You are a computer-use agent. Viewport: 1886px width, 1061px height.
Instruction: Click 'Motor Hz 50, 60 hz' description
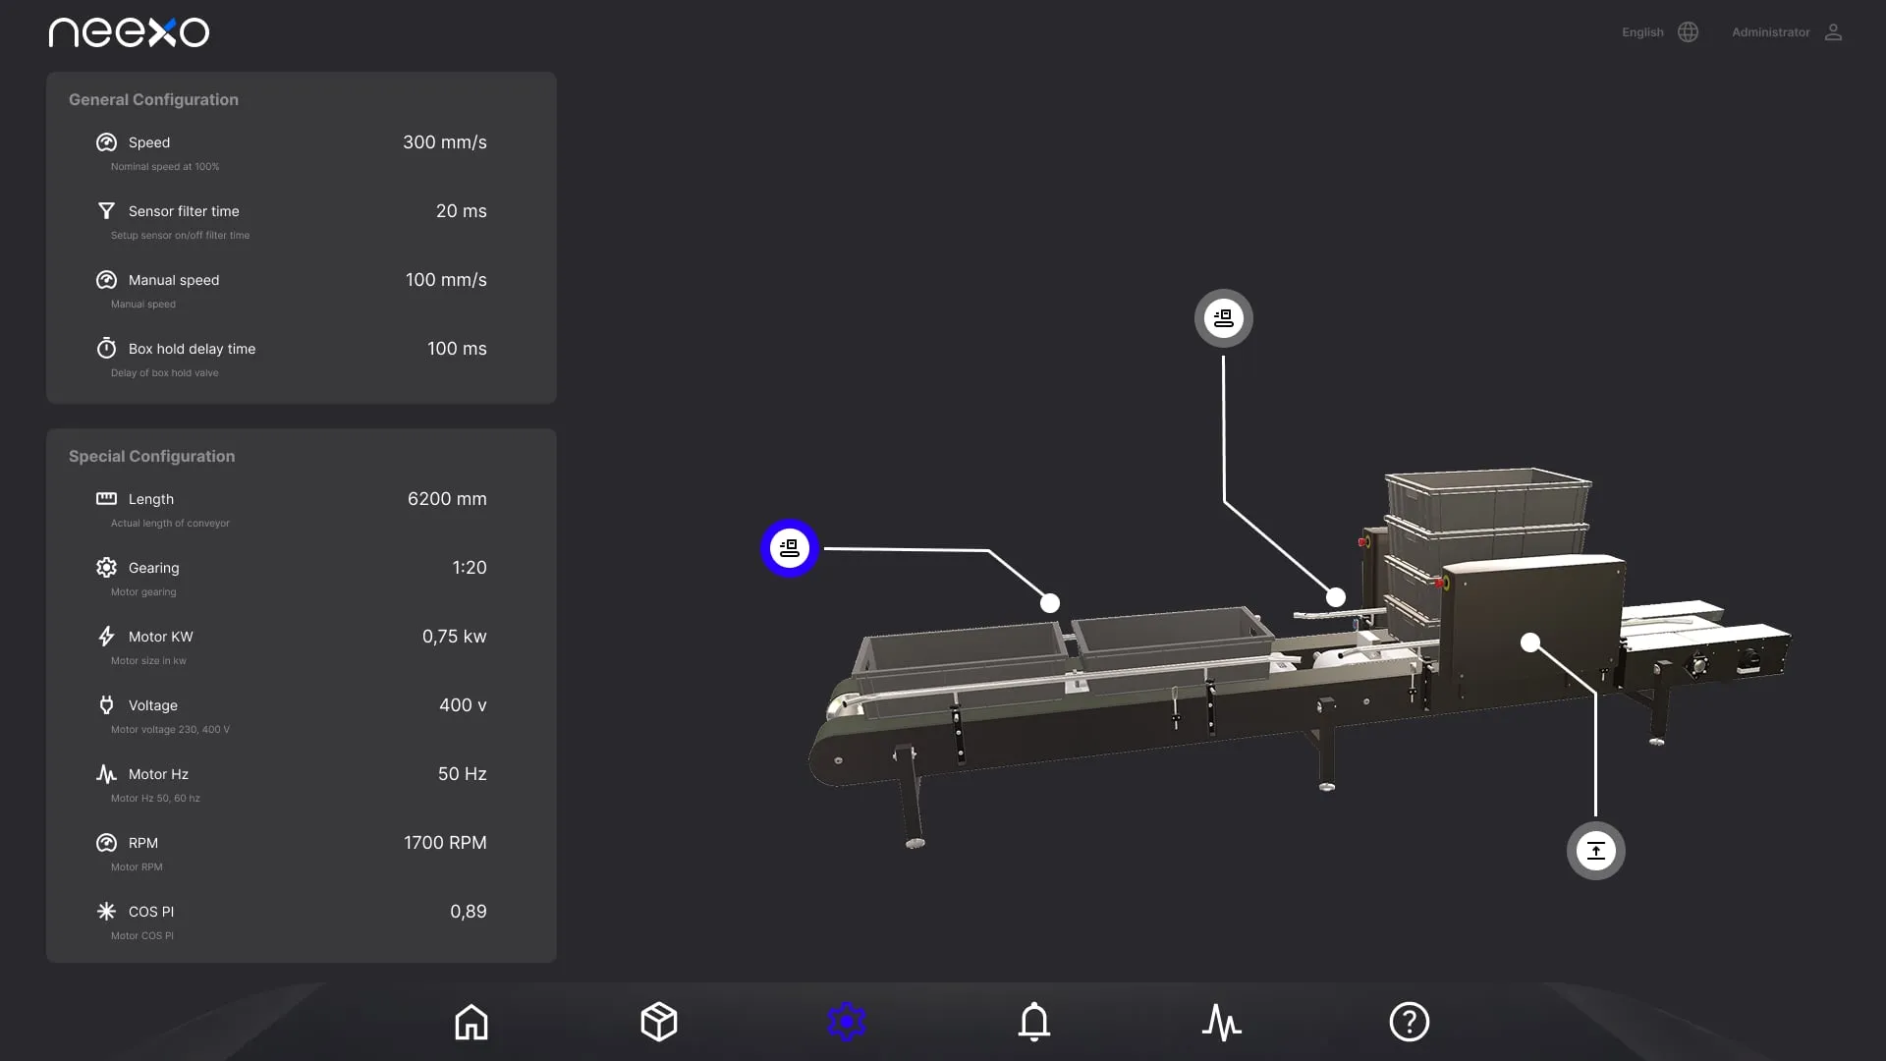click(x=155, y=799)
